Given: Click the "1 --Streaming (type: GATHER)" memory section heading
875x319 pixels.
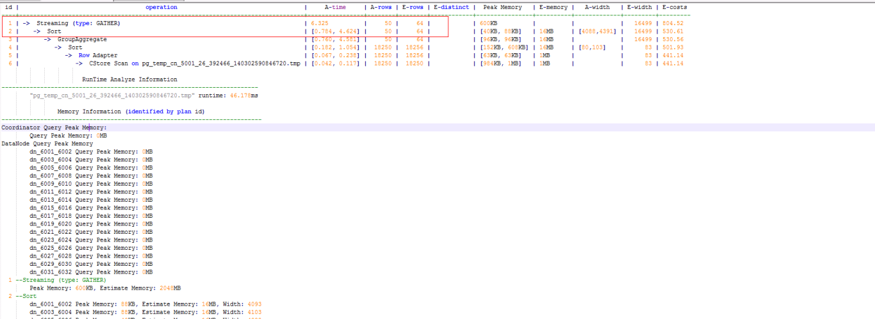Looking at the screenshot, I should pyautogui.click(x=58, y=280).
